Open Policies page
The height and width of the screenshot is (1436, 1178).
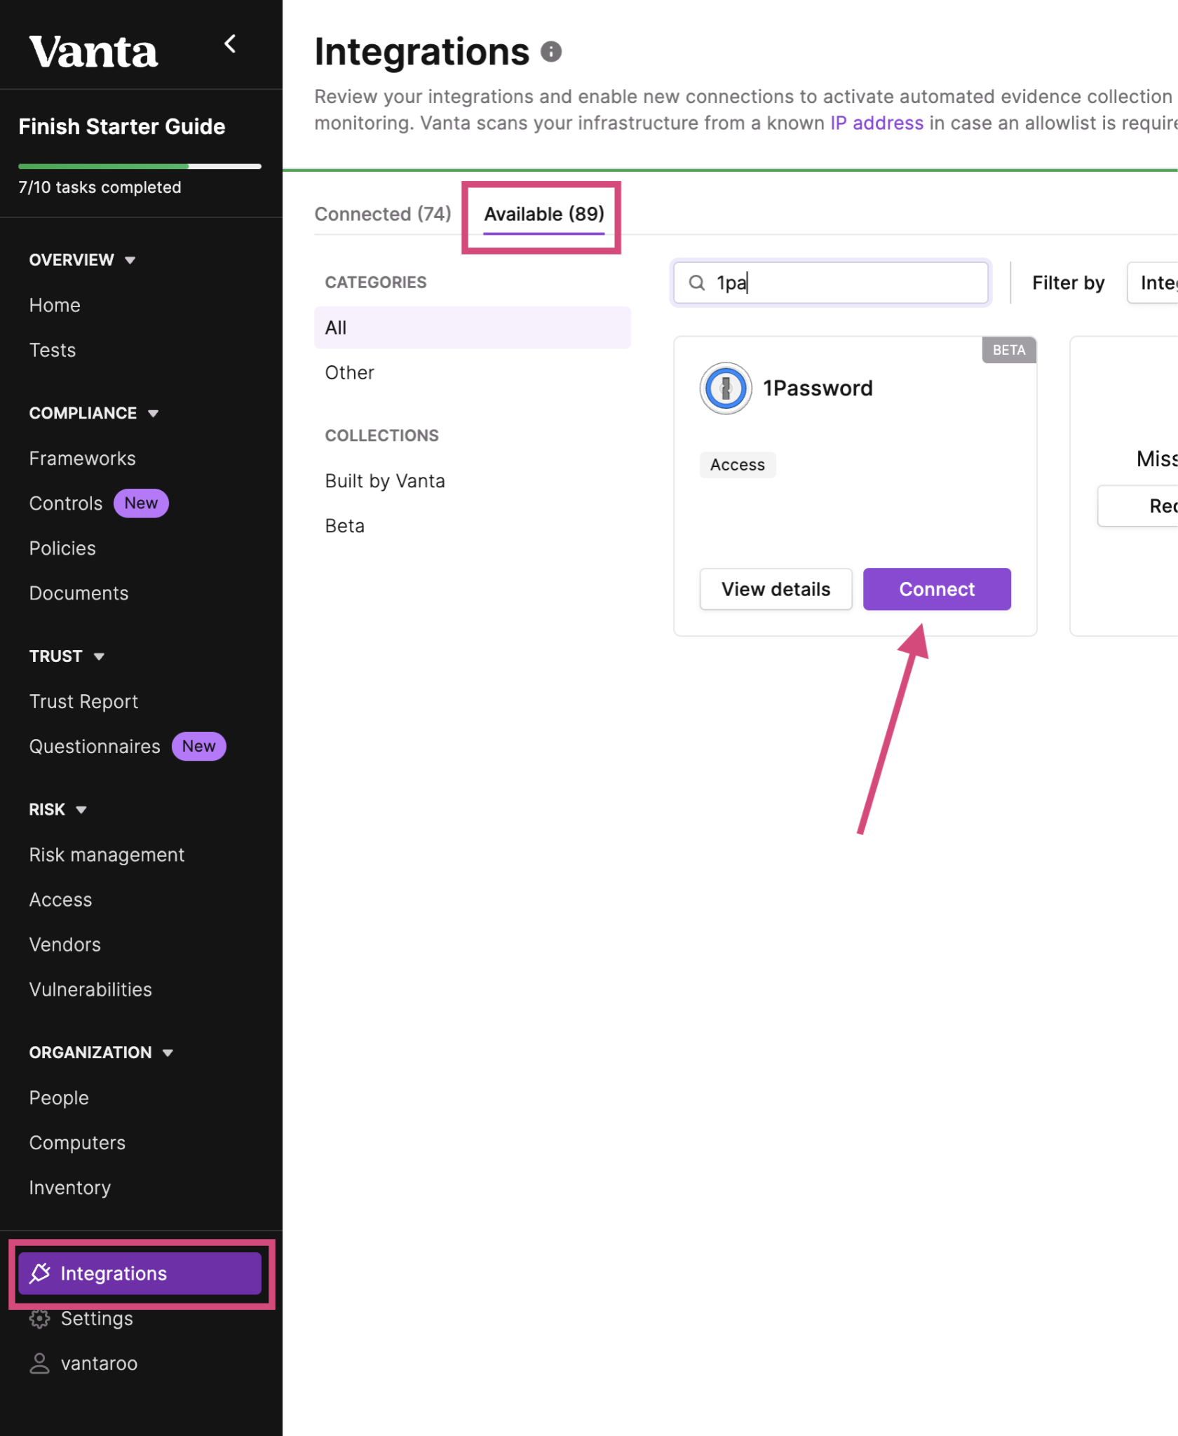click(x=62, y=548)
